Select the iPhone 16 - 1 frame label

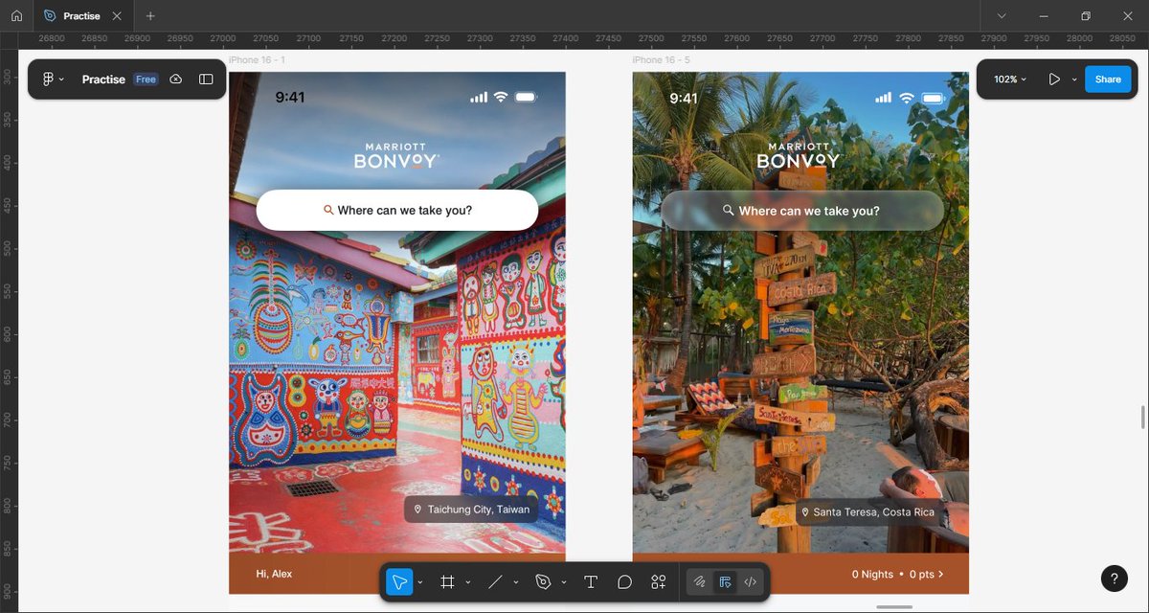coord(257,60)
